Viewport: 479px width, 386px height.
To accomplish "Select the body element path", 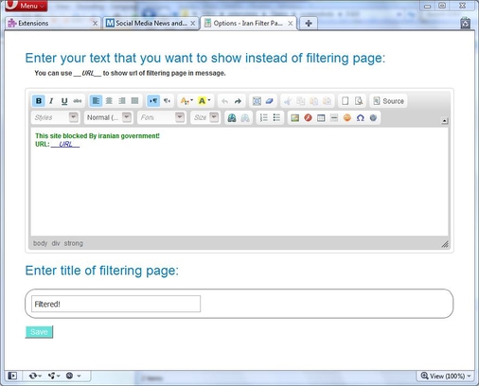I will point(40,243).
